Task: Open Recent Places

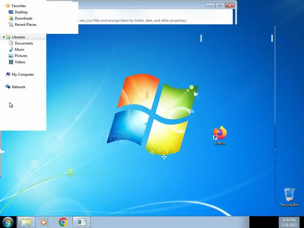Action: tap(26, 24)
